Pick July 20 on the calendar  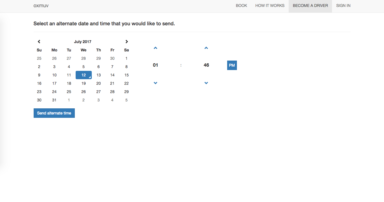click(x=98, y=83)
